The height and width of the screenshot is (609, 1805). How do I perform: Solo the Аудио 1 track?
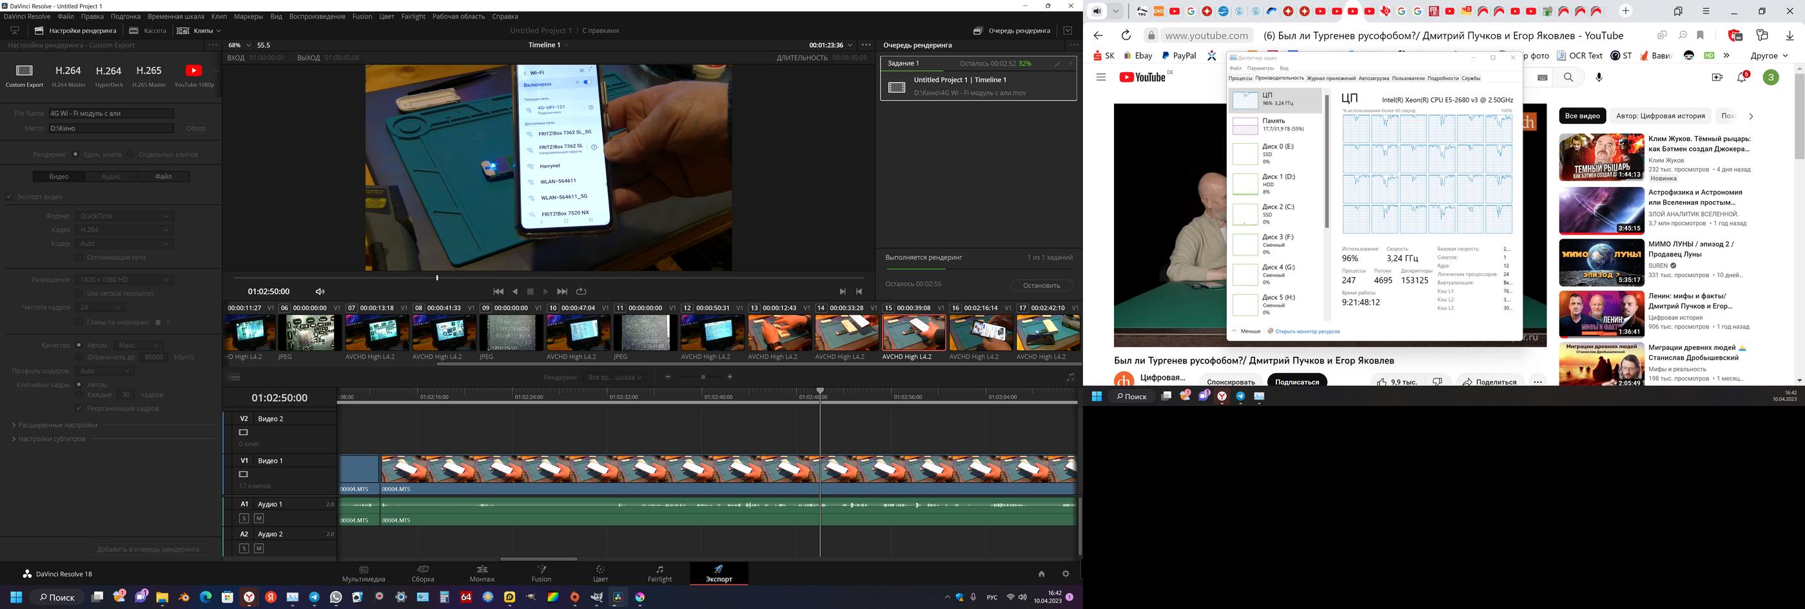[244, 519]
